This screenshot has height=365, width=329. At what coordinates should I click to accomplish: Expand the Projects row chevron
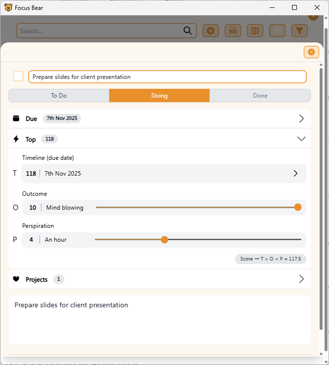click(301, 279)
